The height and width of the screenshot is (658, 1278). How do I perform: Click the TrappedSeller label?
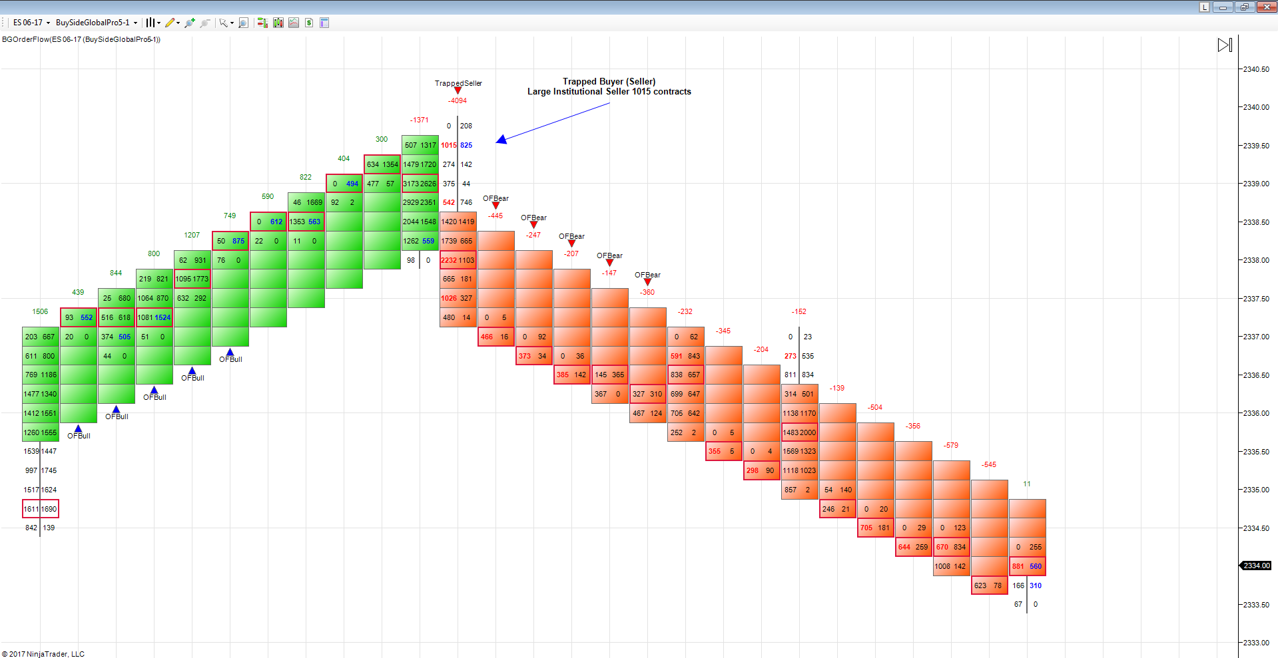pos(458,83)
